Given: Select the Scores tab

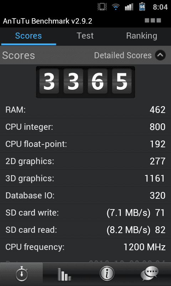Looking at the screenshot, I should [28, 36].
